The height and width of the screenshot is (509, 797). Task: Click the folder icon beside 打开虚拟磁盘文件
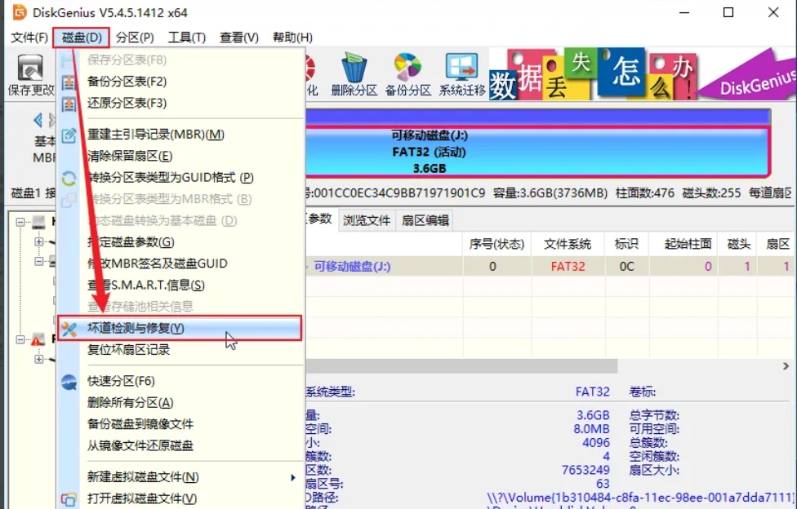point(69,499)
